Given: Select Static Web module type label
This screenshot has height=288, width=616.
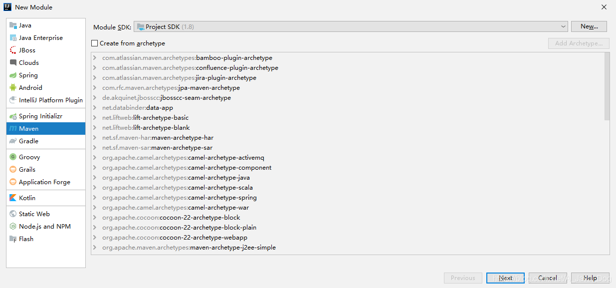Looking at the screenshot, I should pos(34,214).
